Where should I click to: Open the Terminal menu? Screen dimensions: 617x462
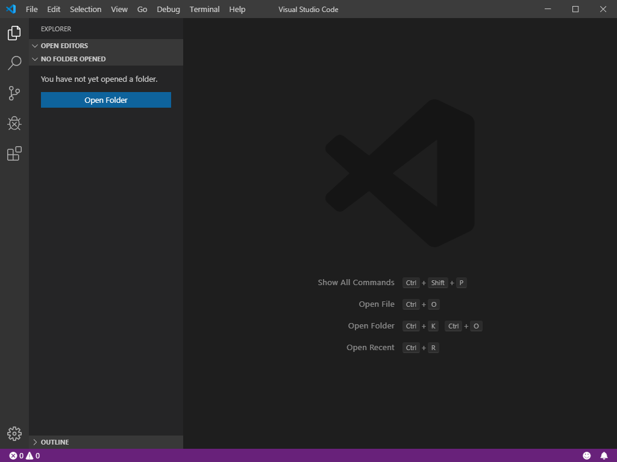(205, 9)
